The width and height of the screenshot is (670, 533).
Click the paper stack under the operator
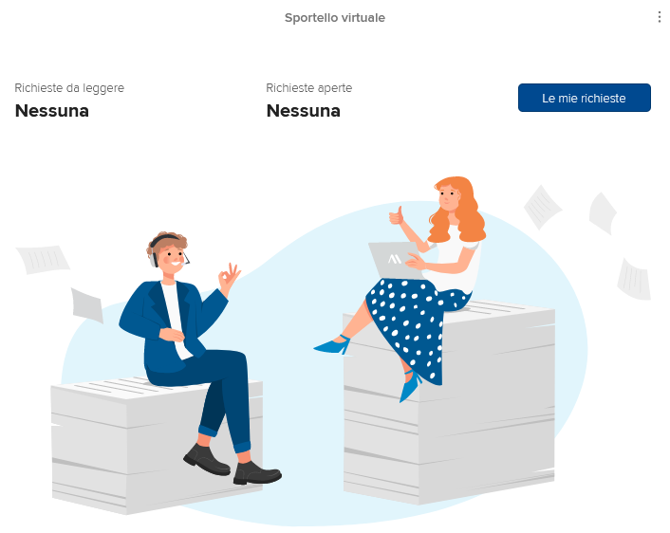point(156,444)
